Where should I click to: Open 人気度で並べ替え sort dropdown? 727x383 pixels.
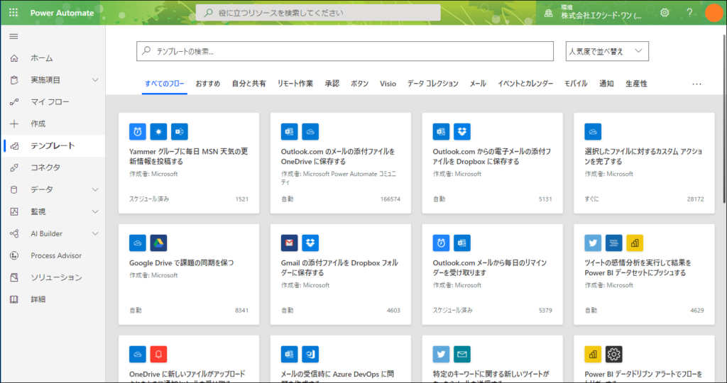(607, 51)
